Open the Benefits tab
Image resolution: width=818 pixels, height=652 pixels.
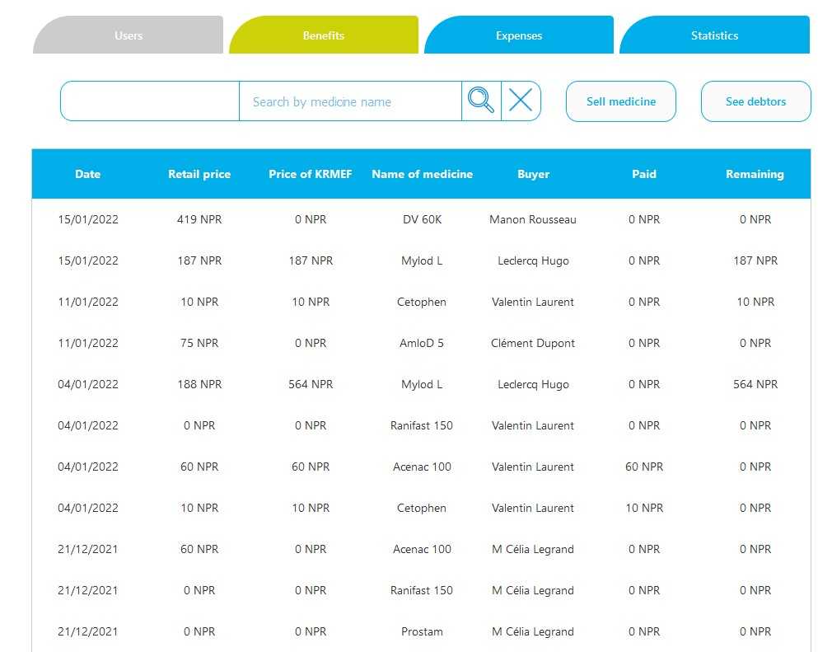click(323, 35)
